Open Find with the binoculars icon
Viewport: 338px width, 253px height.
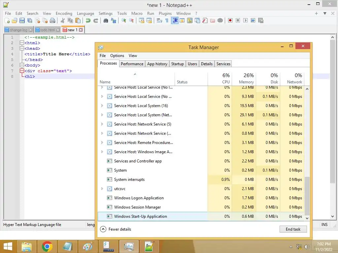point(106,20)
